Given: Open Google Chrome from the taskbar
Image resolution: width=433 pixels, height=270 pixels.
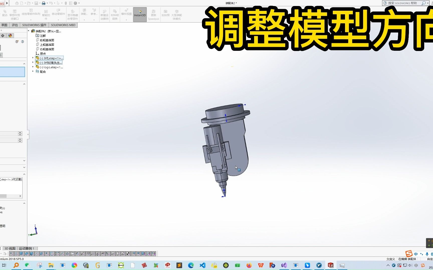Looking at the screenshot, I should pyautogui.click(x=74, y=265).
